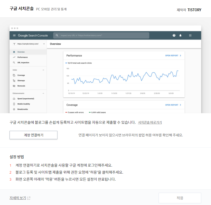Click the 계정 연결하기 button

pos(33,135)
